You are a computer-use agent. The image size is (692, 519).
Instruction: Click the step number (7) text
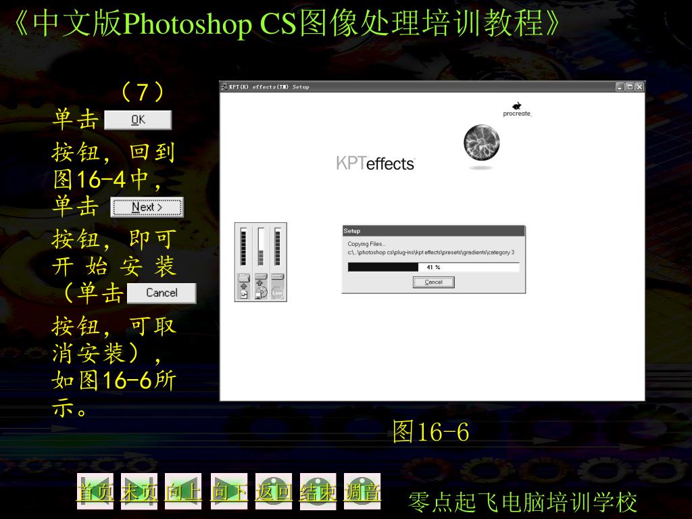point(143,92)
